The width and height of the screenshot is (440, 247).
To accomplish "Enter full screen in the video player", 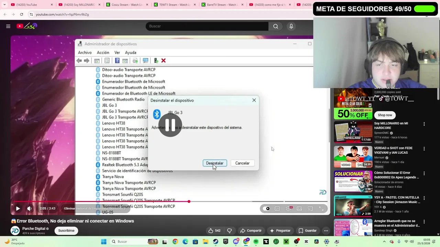I will (x=321, y=208).
